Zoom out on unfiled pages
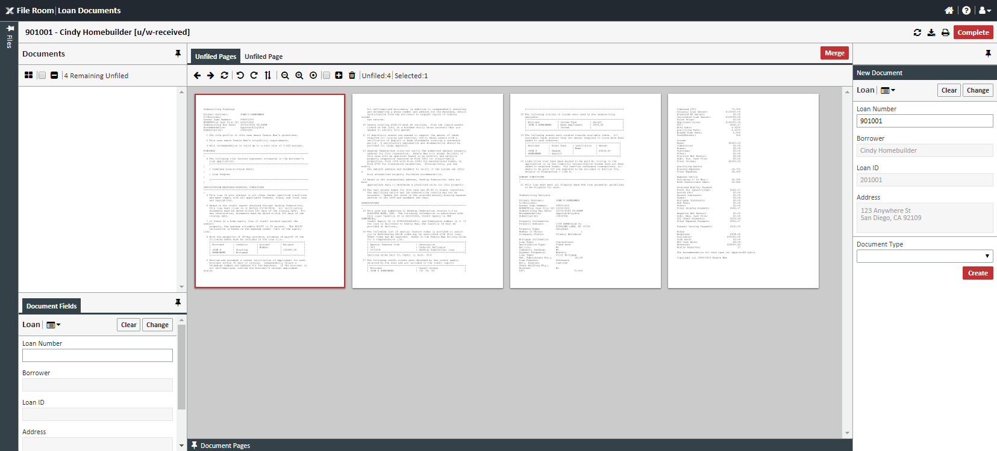Viewport: 997px width, 451px height. (x=285, y=75)
